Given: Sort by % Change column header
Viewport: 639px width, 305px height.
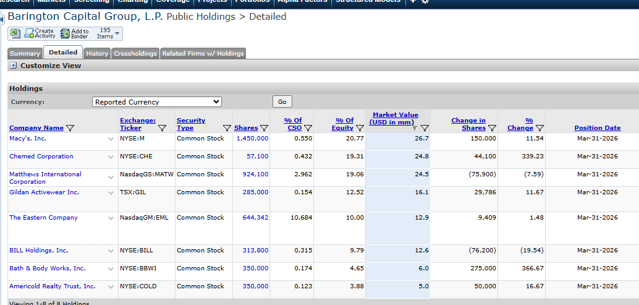Looking at the screenshot, I should 520,124.
